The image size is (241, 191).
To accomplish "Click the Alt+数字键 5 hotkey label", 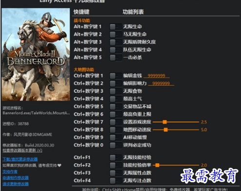I will pyautogui.click(x=88, y=57).
